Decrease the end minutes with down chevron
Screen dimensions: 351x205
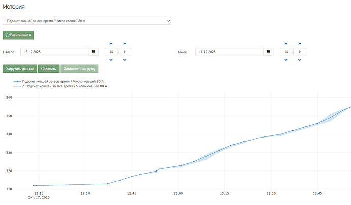pyautogui.click(x=299, y=60)
